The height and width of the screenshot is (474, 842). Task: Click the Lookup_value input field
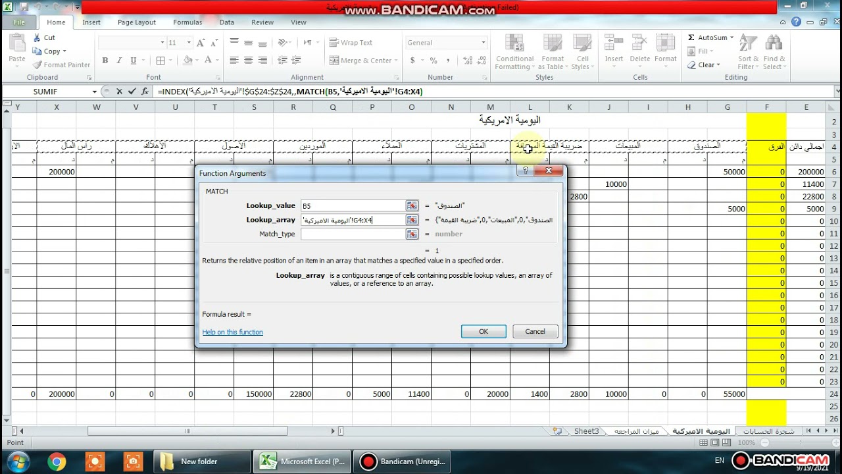point(352,205)
